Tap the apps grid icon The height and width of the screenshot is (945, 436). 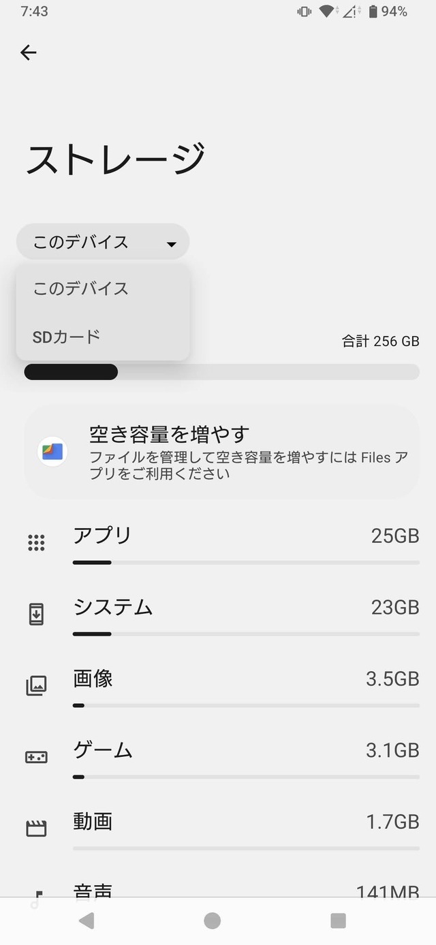pos(36,542)
